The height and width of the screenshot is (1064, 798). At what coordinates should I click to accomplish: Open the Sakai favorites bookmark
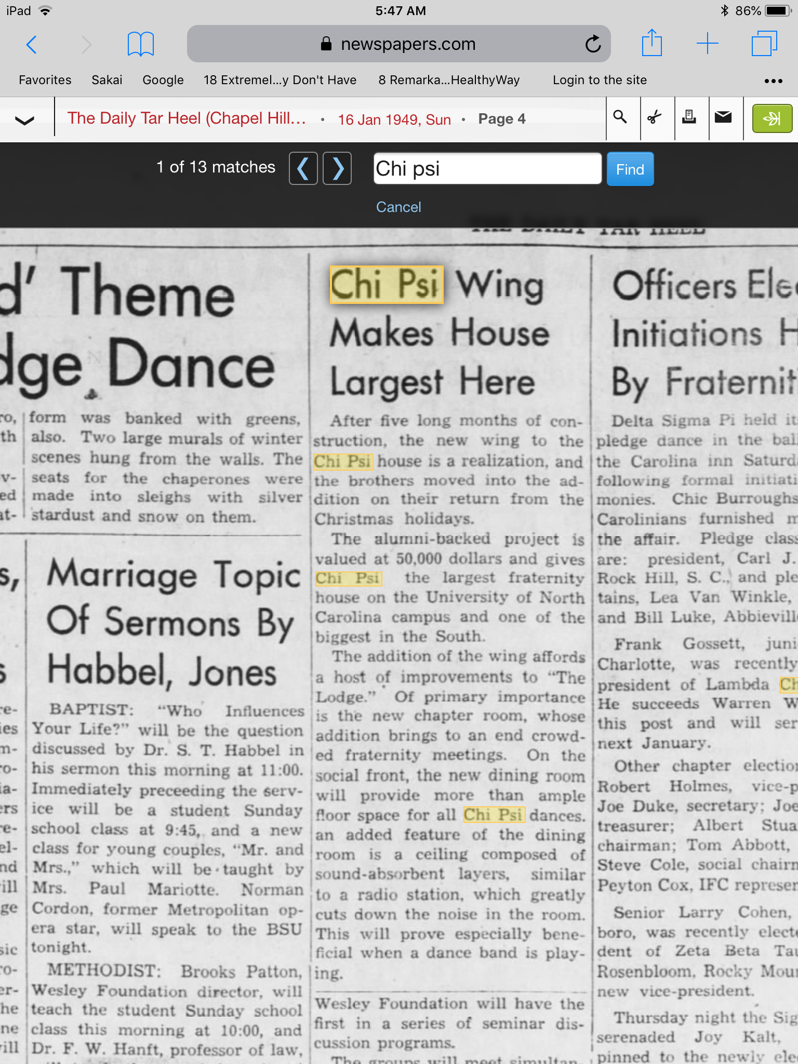click(x=107, y=80)
